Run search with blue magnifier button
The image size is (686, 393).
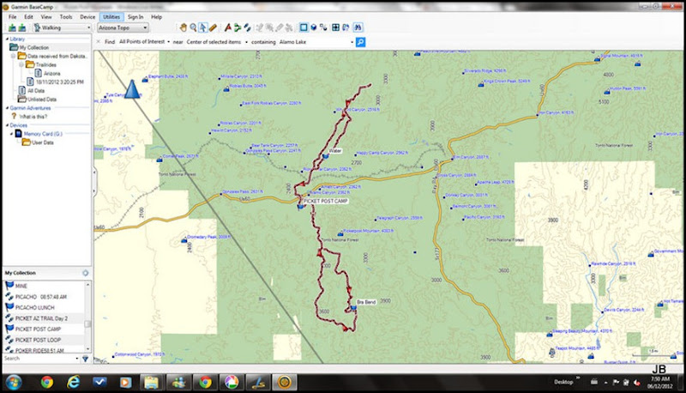pyautogui.click(x=360, y=42)
